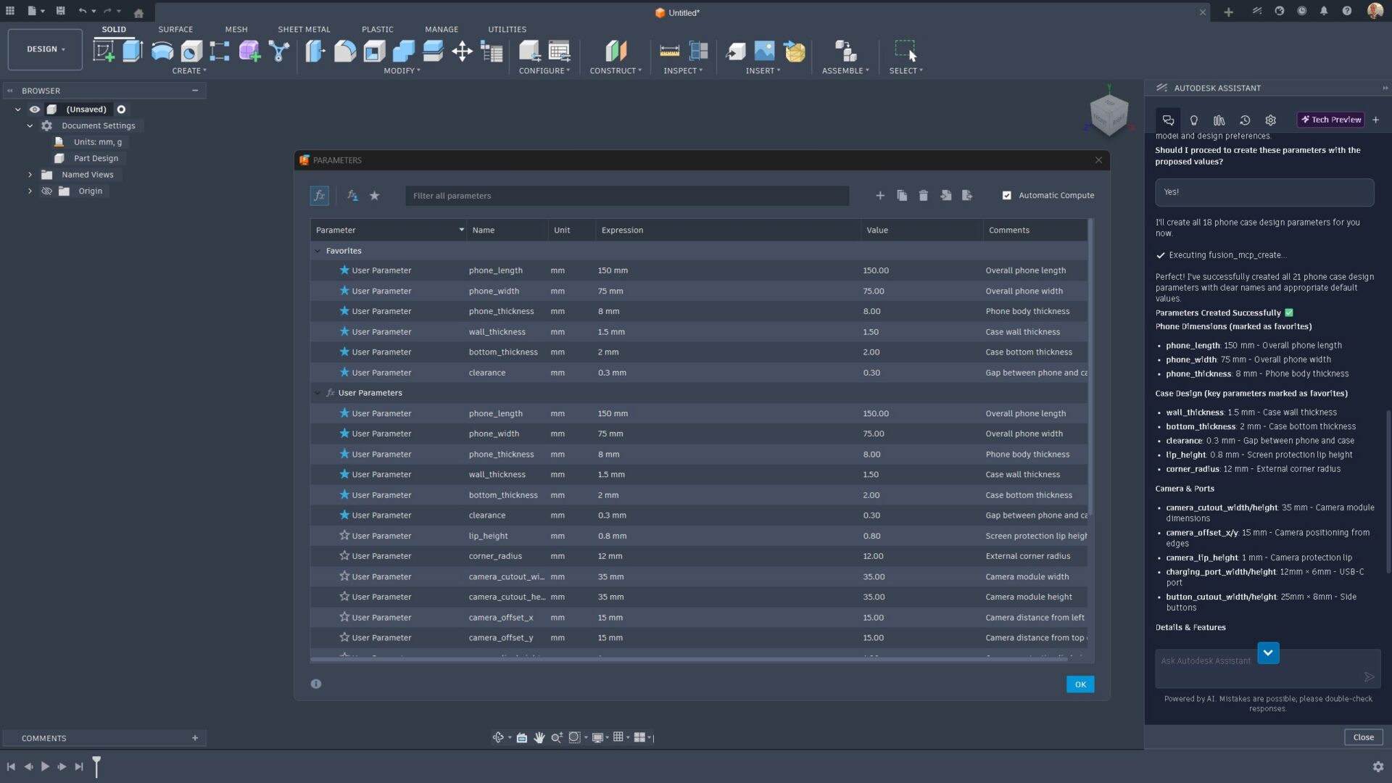Collapse the Favorites parameter group
The height and width of the screenshot is (783, 1392).
pyautogui.click(x=318, y=251)
